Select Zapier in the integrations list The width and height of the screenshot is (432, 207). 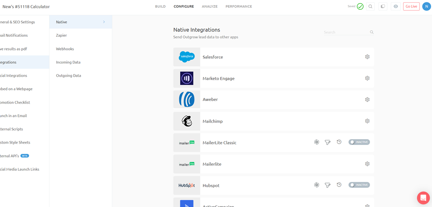tap(62, 35)
